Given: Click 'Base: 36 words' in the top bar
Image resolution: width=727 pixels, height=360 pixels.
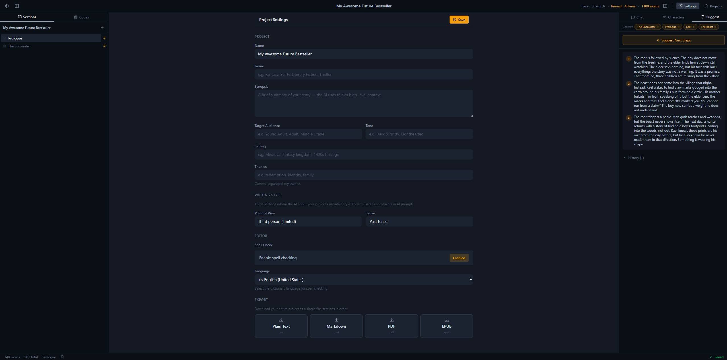Looking at the screenshot, I should (x=593, y=6).
